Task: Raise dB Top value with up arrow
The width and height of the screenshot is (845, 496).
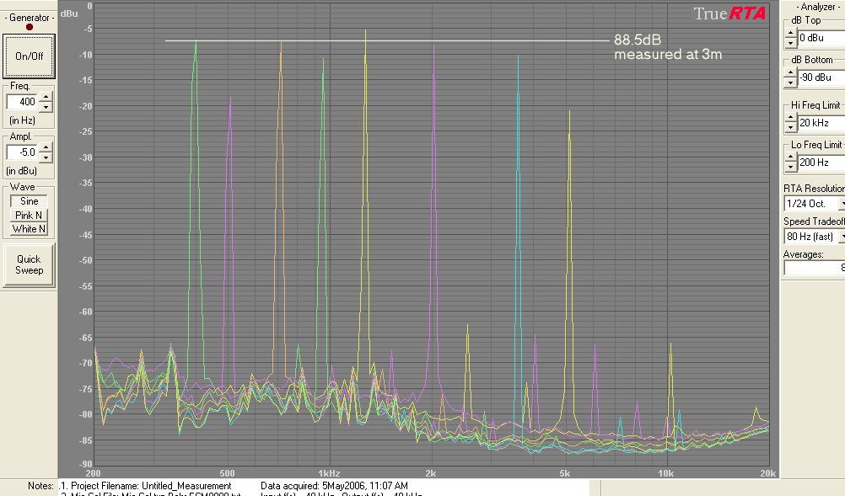Action: 790,34
